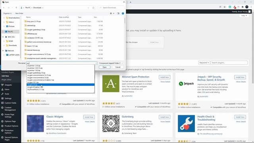This screenshot has width=254, height=143.
Task: Open the Compressed (zipped) Folder file type dropdown
Action: [x=111, y=63]
